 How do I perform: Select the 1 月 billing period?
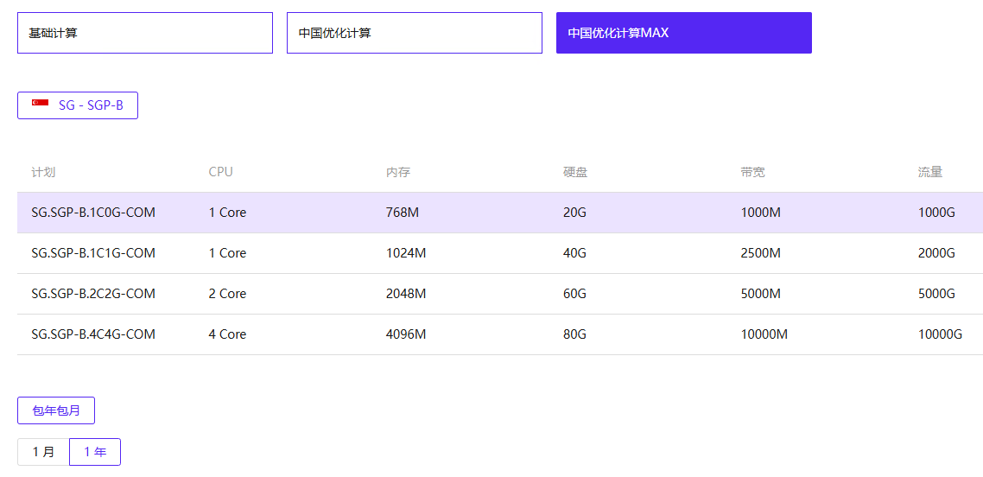[x=43, y=452]
